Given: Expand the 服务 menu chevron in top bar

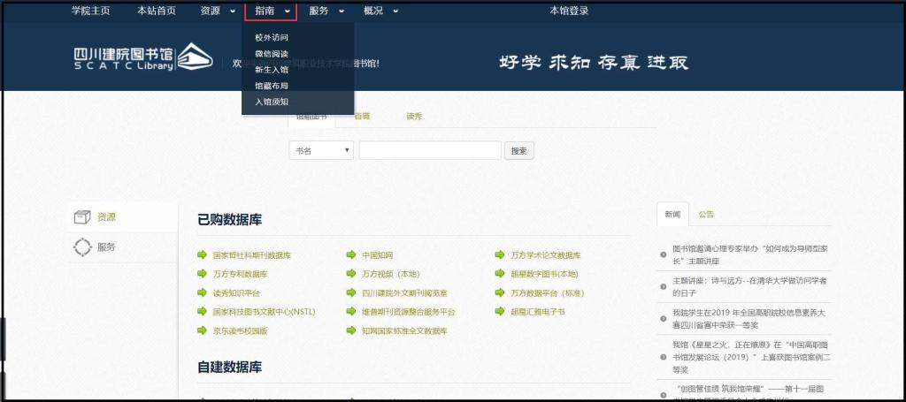Looking at the screenshot, I should 342,11.
